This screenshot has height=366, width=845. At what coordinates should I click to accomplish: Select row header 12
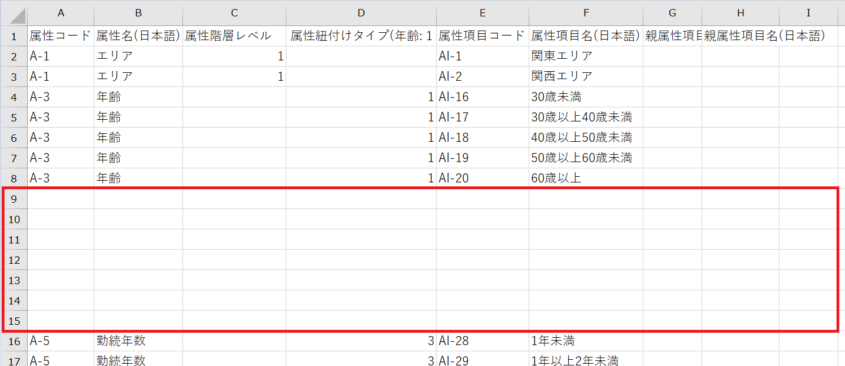click(x=14, y=260)
